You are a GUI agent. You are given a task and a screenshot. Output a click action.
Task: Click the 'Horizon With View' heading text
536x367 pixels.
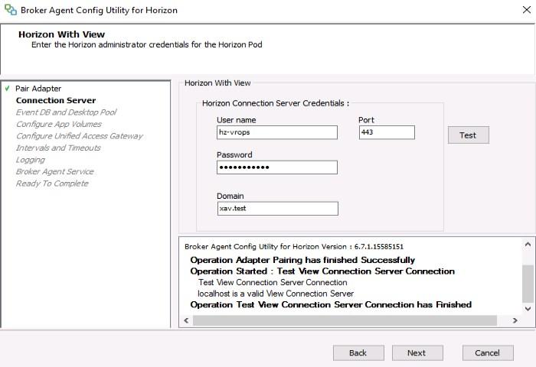pyautogui.click(x=61, y=34)
